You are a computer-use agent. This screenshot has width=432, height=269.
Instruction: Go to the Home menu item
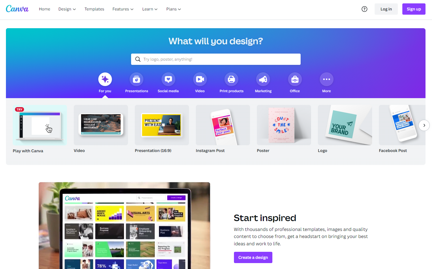(x=45, y=9)
